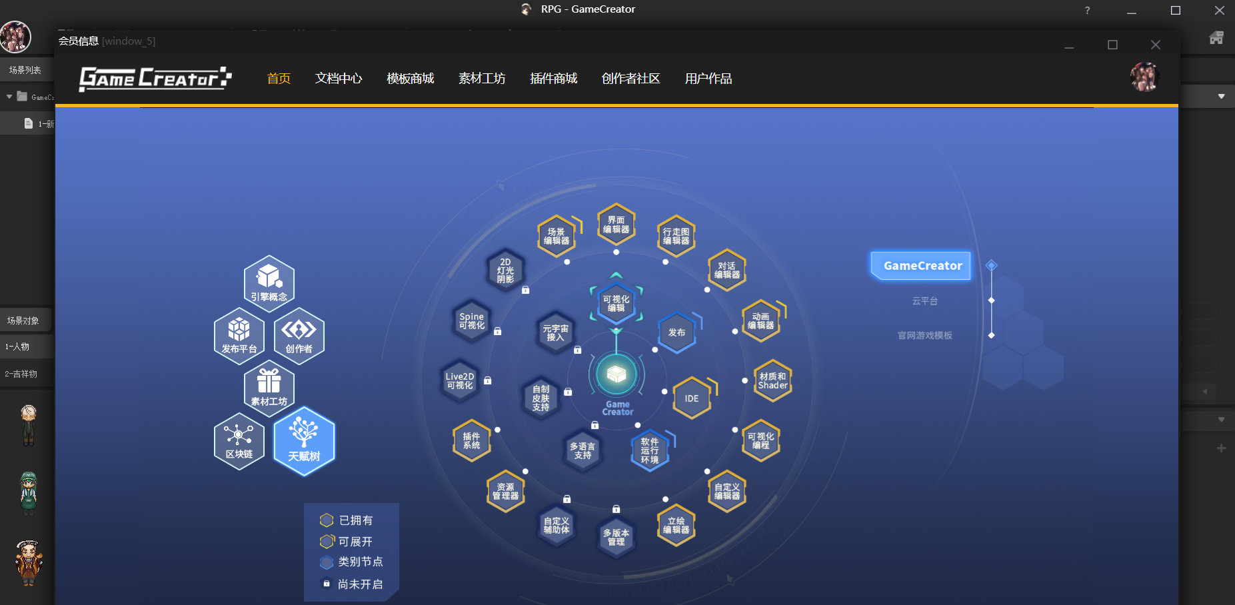
Task: Select 云平台 link
Action: pos(924,301)
